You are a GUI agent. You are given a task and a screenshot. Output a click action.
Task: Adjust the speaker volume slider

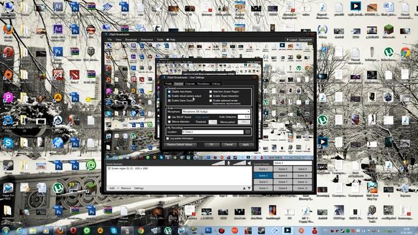(239, 163)
